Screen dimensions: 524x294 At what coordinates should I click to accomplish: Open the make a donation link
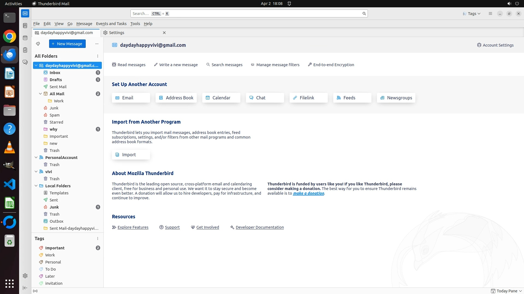point(308,193)
